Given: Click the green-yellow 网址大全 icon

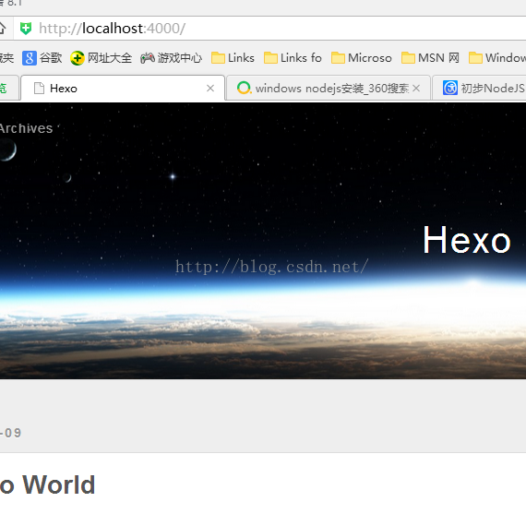Looking at the screenshot, I should [x=78, y=58].
